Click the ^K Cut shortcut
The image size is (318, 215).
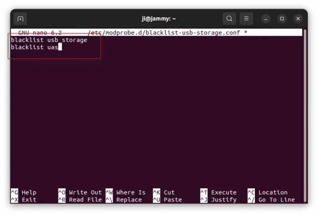click(x=164, y=192)
